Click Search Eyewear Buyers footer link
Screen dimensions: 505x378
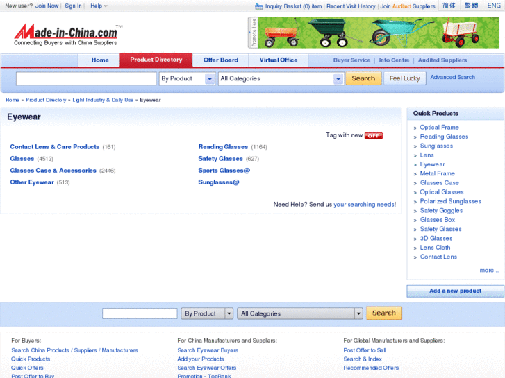208,350
